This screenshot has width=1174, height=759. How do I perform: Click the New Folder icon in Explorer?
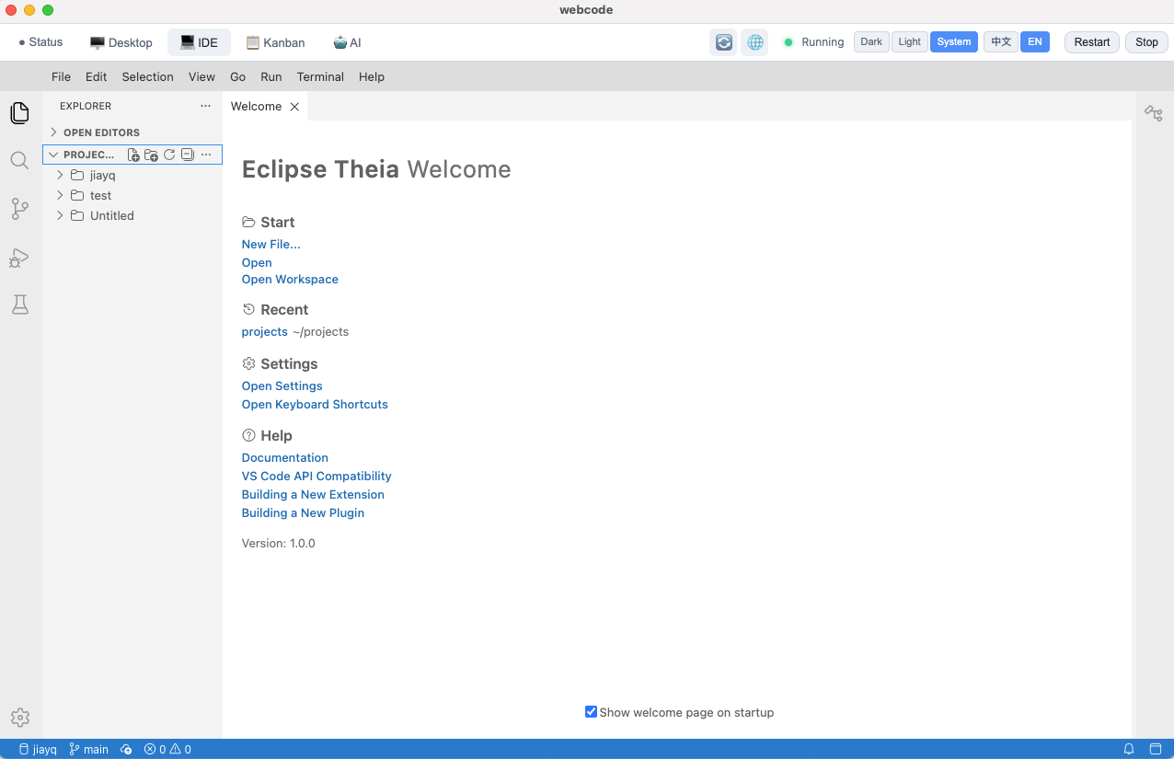click(151, 155)
